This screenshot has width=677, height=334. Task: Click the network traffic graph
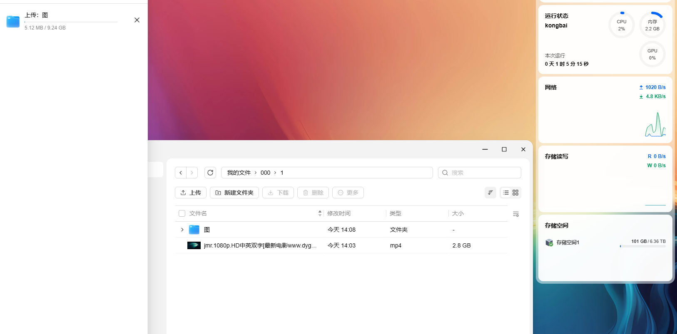coord(655,124)
